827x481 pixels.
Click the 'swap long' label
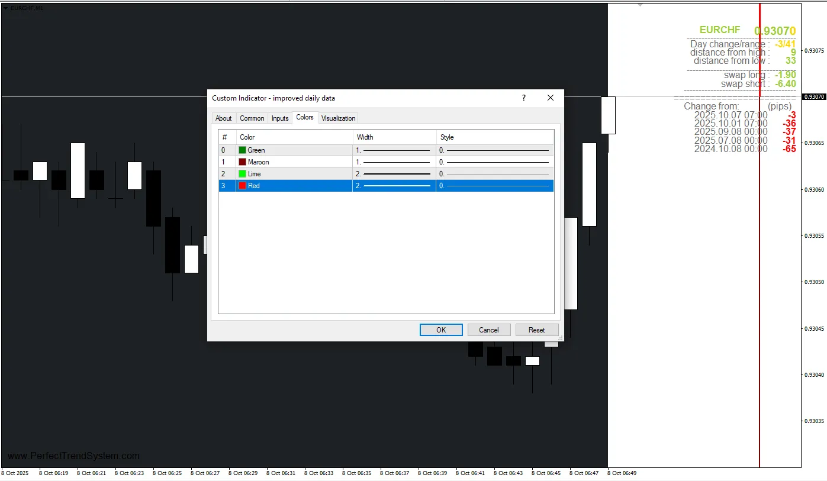coord(746,75)
